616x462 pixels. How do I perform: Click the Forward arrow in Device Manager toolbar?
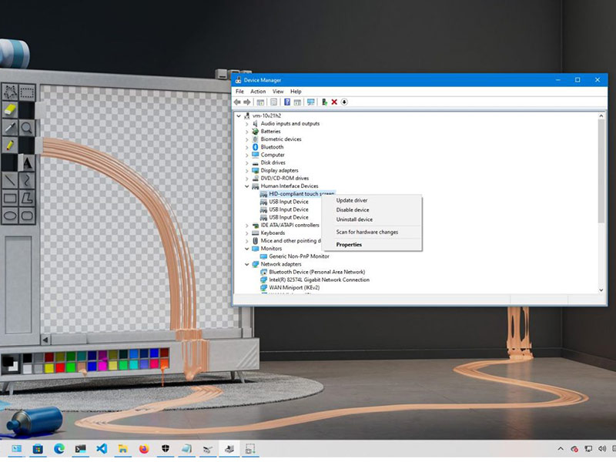coord(247,102)
